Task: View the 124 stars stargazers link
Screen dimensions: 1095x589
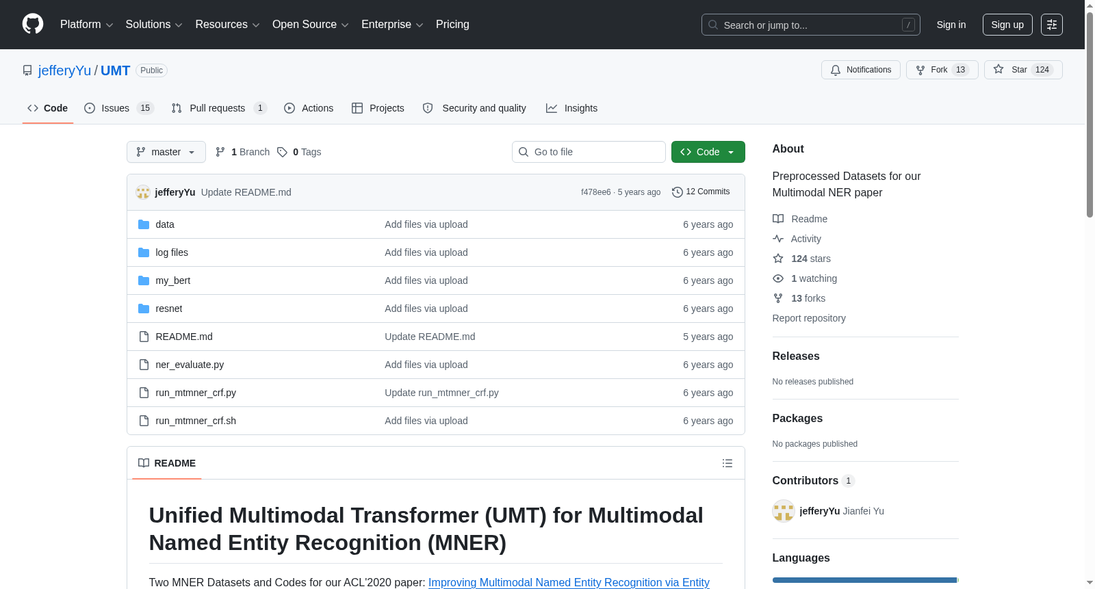Action: [x=801, y=259]
